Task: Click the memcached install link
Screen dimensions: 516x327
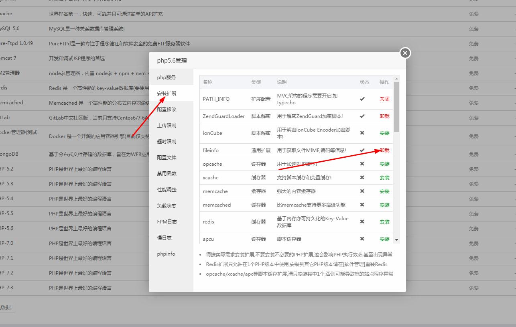Action: [x=384, y=205]
